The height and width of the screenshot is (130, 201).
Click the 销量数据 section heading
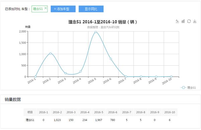click(13, 100)
